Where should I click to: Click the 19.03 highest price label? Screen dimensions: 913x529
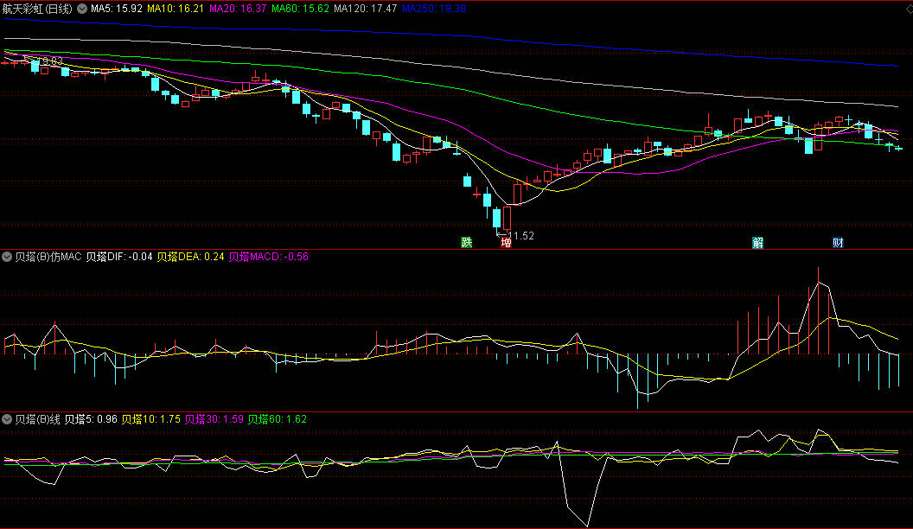[49, 61]
